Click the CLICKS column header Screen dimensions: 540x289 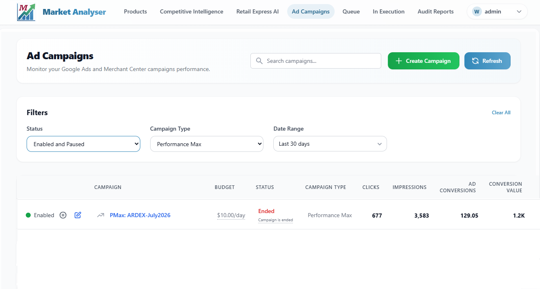click(371, 187)
